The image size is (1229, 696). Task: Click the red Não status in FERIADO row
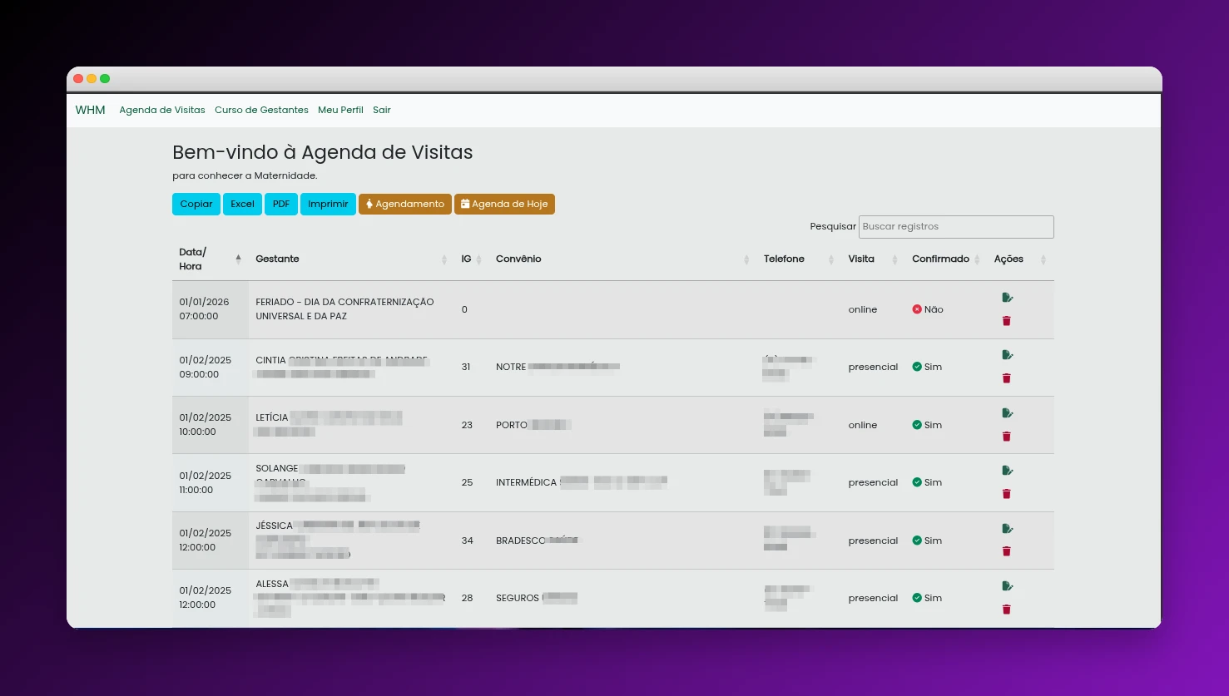pos(928,309)
